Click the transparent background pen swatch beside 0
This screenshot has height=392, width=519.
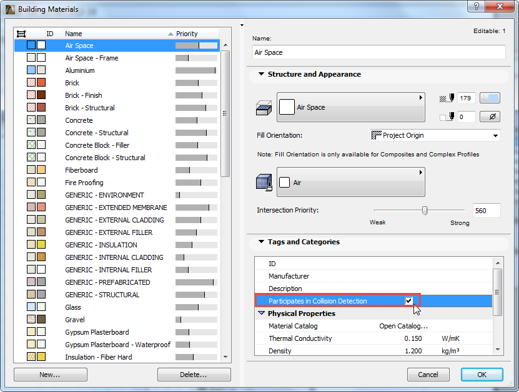pyautogui.click(x=490, y=117)
